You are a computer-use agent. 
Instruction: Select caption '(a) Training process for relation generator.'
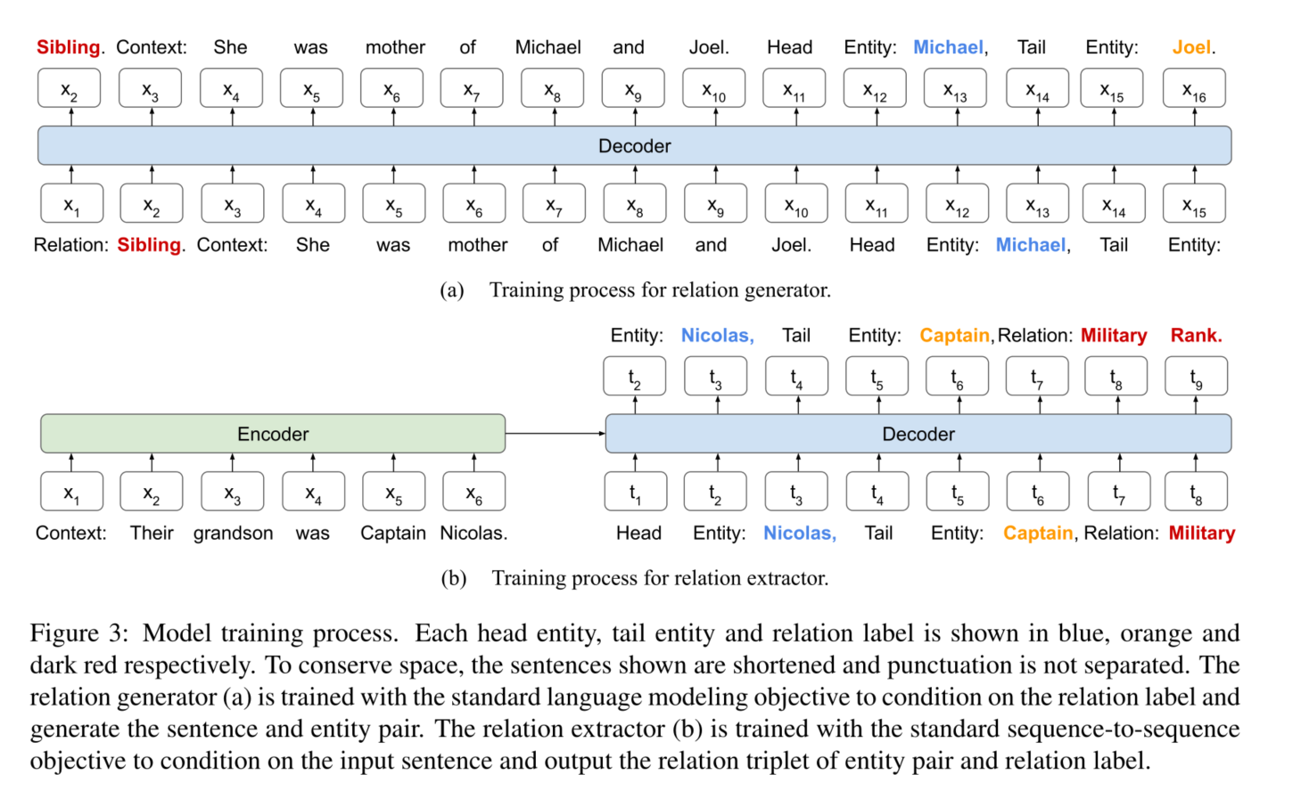tap(635, 290)
